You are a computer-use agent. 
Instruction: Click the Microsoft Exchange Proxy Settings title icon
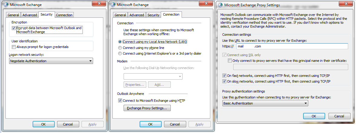(x=220, y=5)
